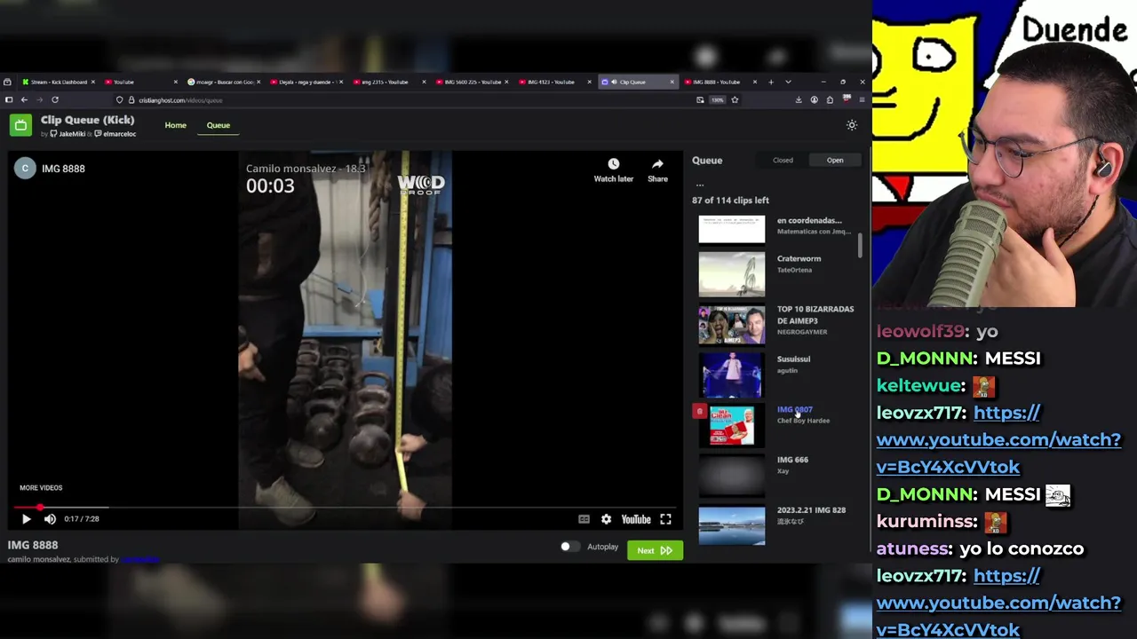Image resolution: width=1137 pixels, height=639 pixels.
Task: Click the uploader avatar 'C' on video
Action: tap(25, 169)
